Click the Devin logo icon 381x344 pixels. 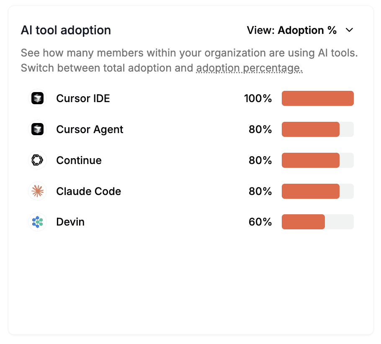pos(38,222)
